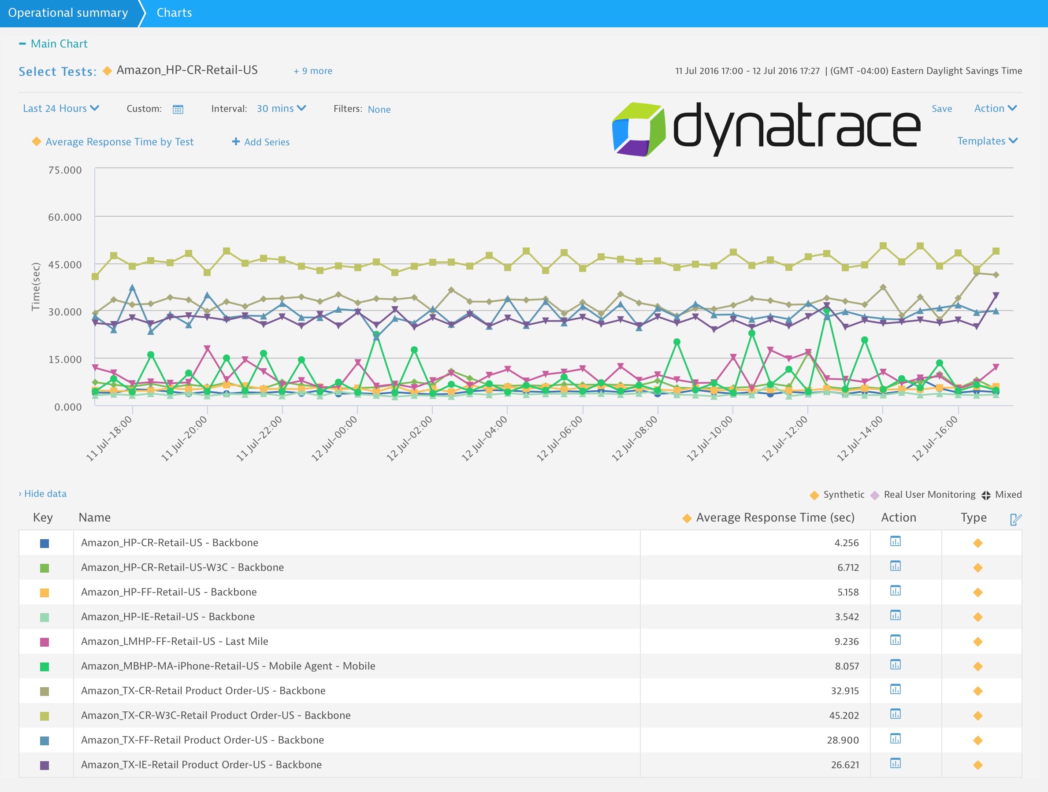Screen dimensions: 1048x792
Task: Click Hide data to collapse table
Action: tap(43, 494)
